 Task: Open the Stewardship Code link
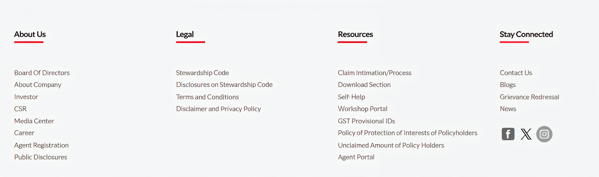coord(202,73)
